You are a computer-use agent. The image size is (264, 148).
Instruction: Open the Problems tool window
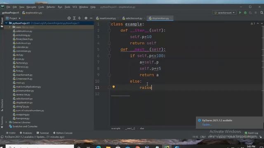[26, 133]
